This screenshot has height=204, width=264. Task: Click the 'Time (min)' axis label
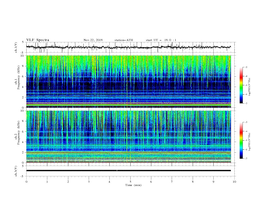pyautogui.click(x=133, y=185)
